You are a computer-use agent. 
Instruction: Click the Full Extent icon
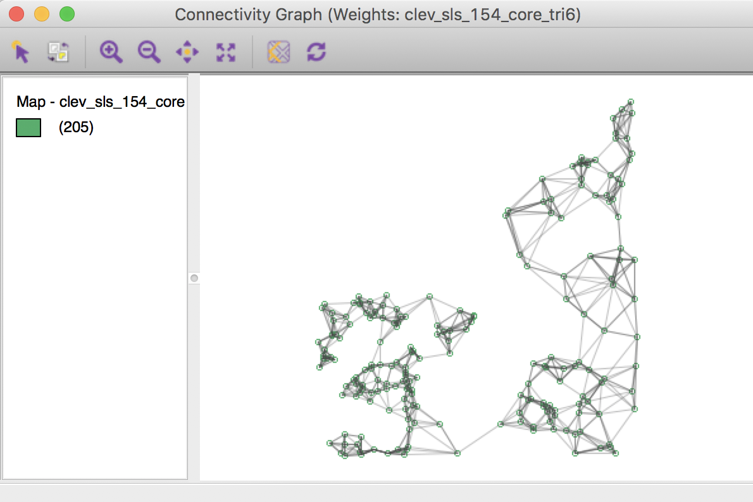point(226,52)
